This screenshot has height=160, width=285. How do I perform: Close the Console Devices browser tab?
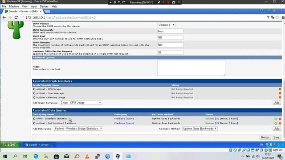point(41,11)
